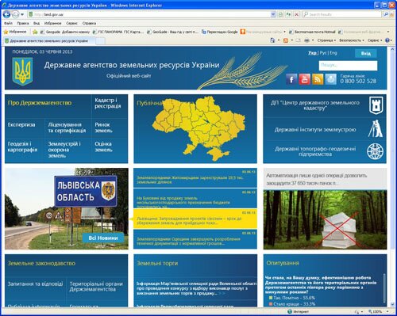Click the Read mail icon in command bar
Image resolution: width=397 pixels, height=316 pixels.
pos(299,40)
